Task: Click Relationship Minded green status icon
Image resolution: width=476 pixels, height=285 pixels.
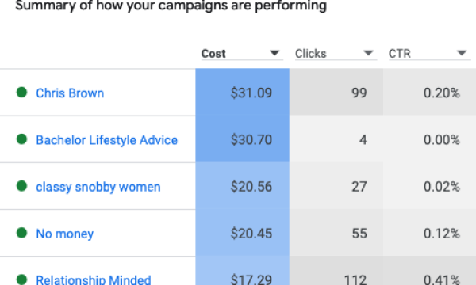Action: [x=21, y=279]
